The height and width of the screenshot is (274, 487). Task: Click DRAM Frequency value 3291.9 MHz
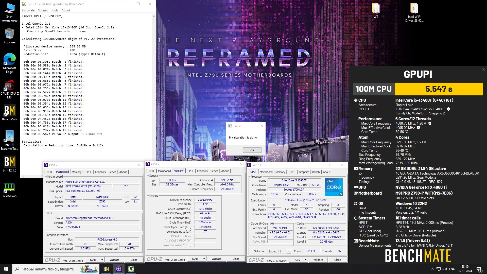tap(205, 200)
